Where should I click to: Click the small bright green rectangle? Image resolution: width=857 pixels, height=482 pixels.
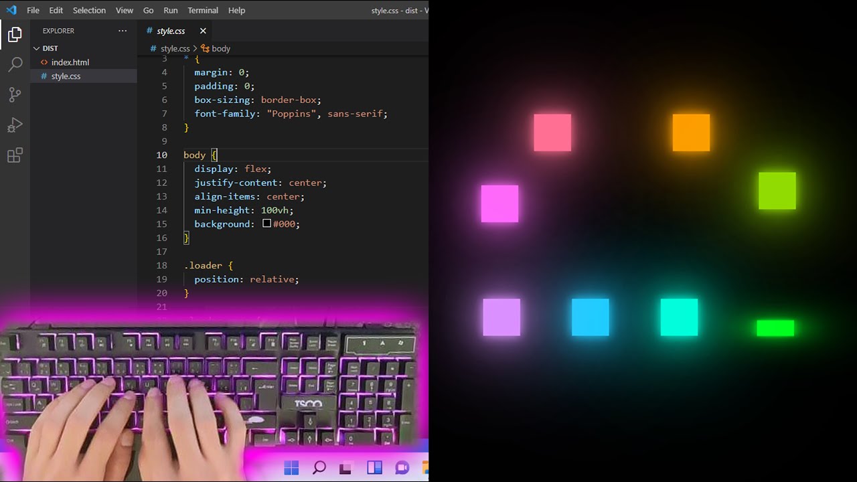pos(775,328)
